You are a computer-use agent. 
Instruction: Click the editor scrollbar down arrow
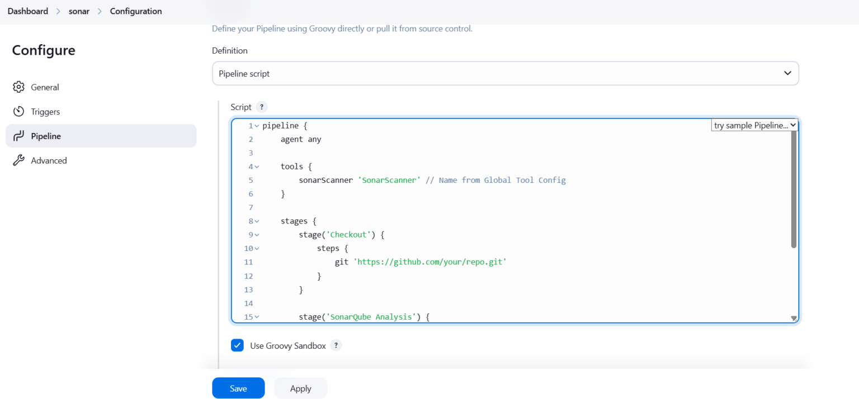point(793,317)
